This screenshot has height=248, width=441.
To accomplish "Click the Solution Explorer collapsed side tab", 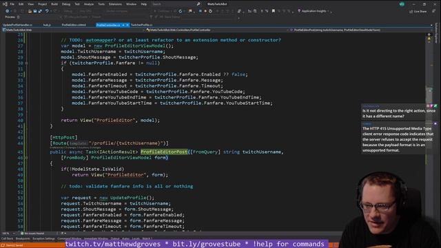I will click(x=436, y=33).
